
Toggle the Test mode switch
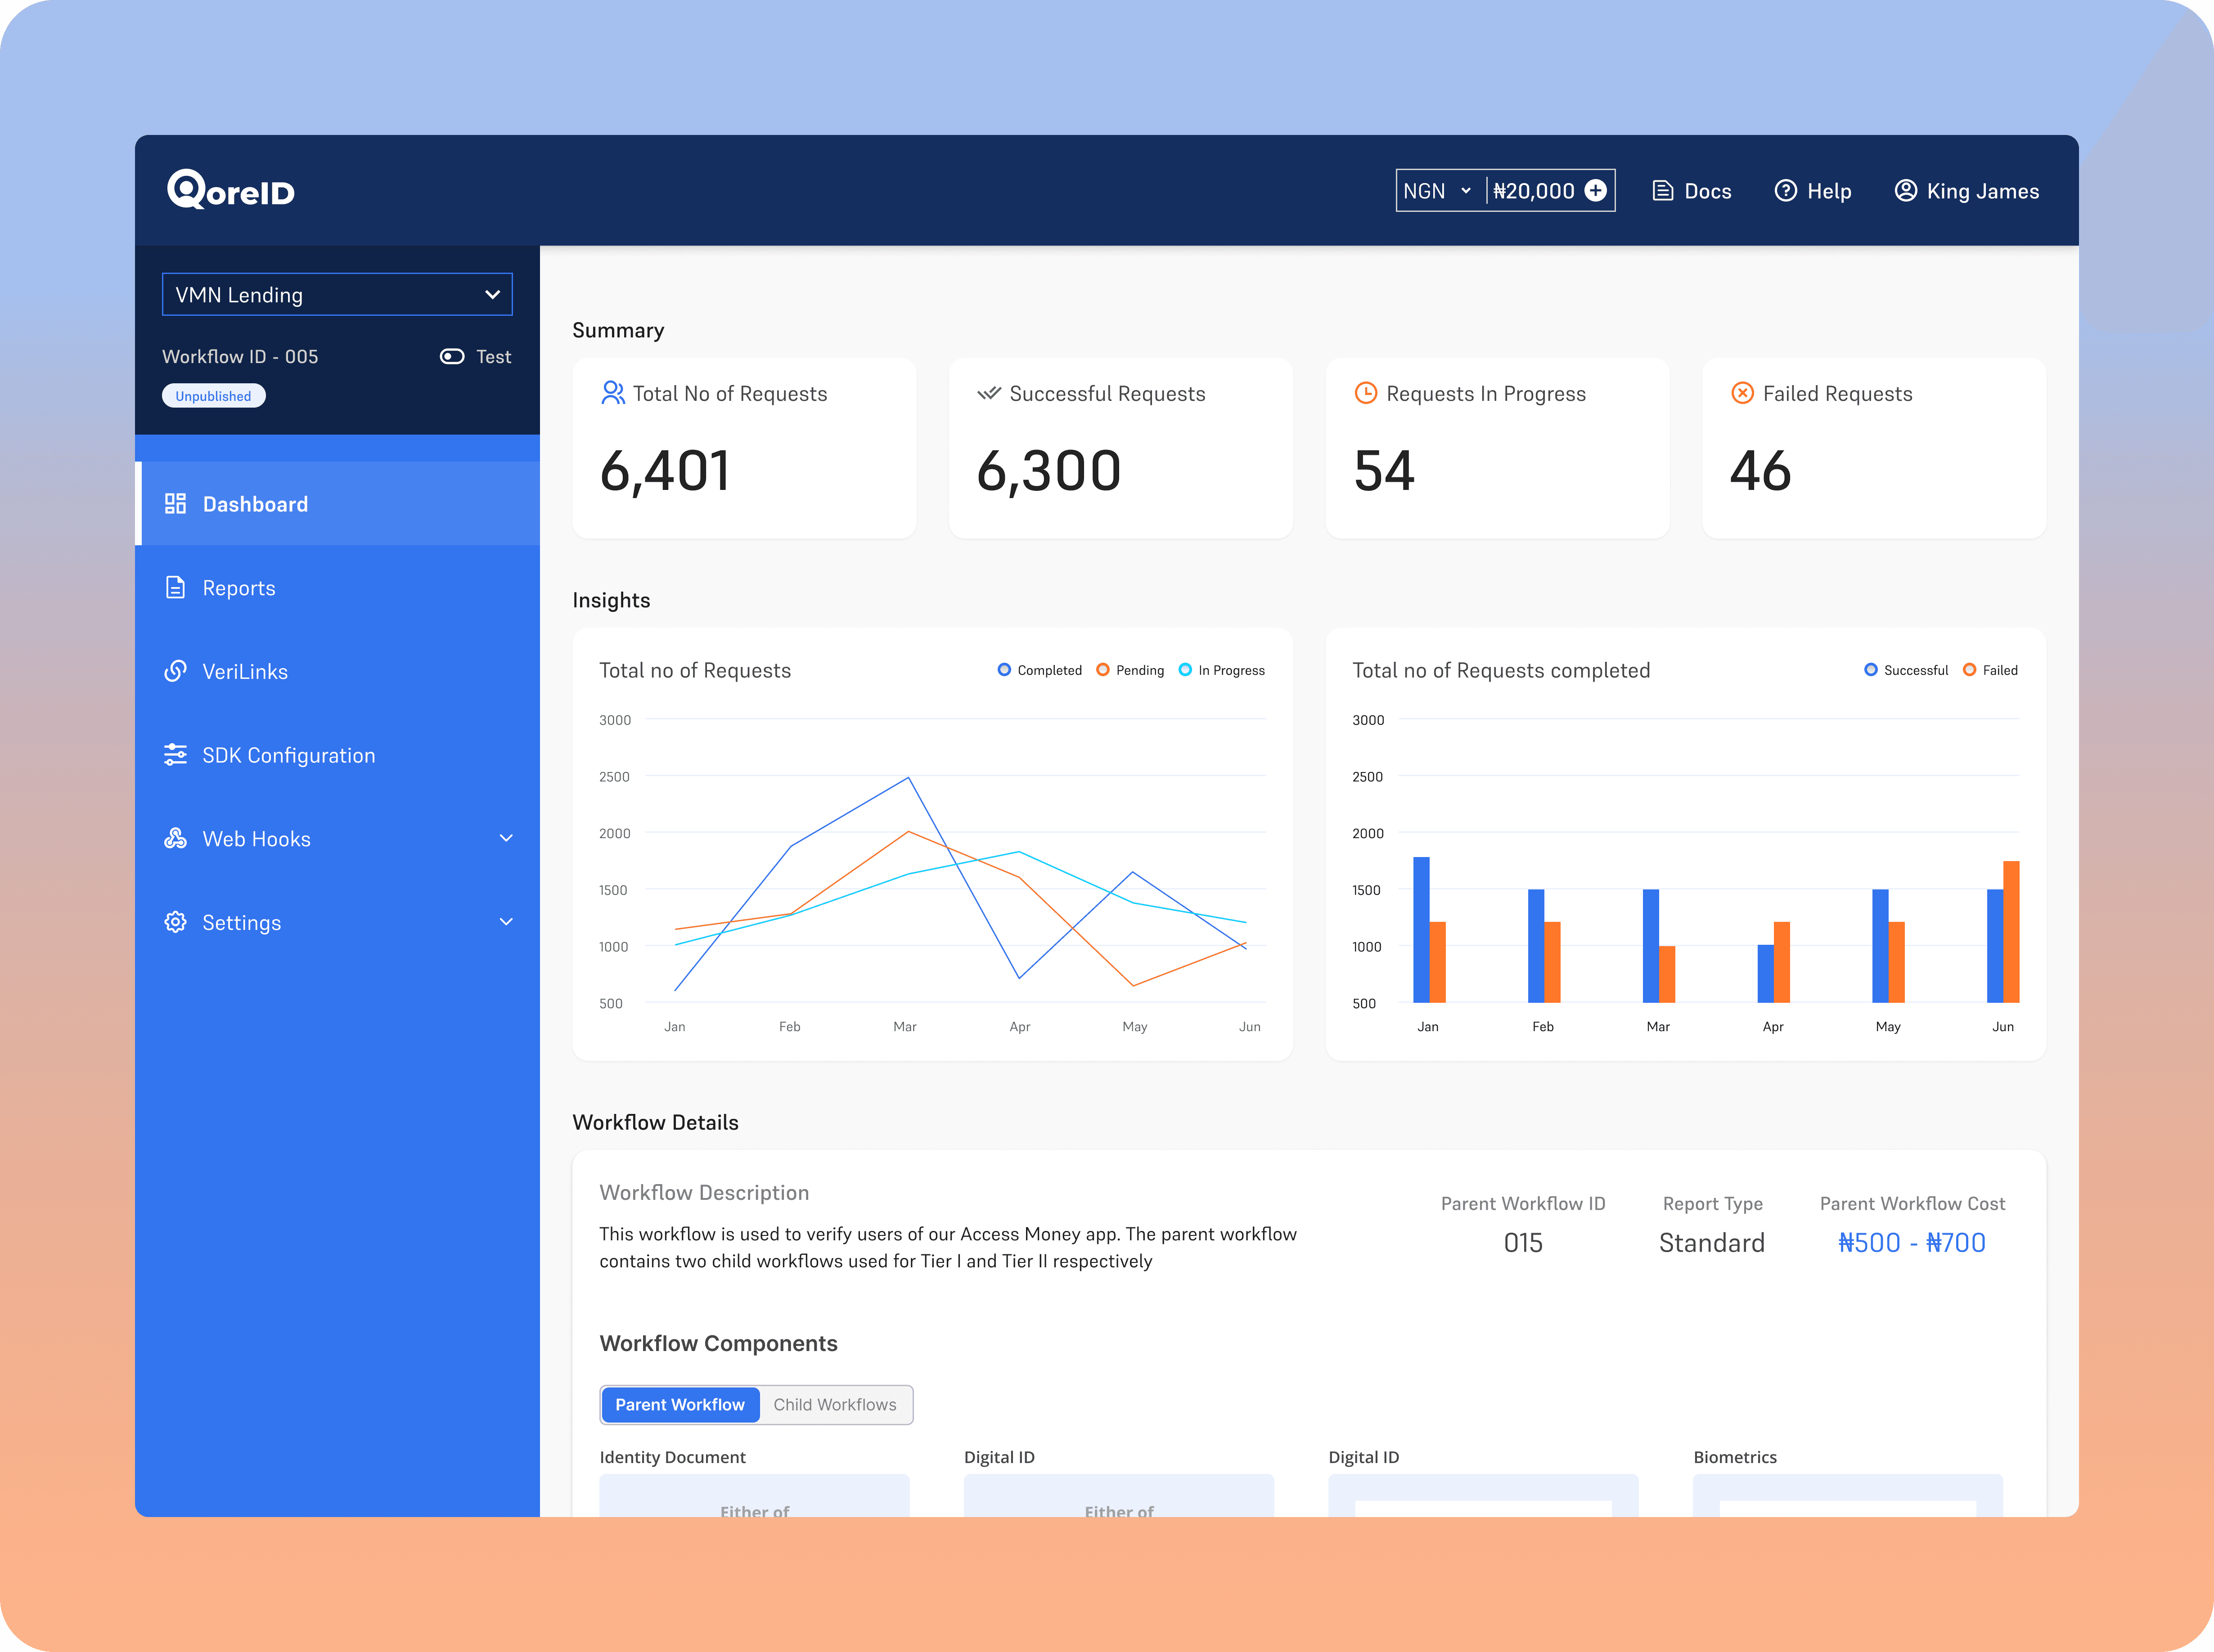click(x=452, y=357)
